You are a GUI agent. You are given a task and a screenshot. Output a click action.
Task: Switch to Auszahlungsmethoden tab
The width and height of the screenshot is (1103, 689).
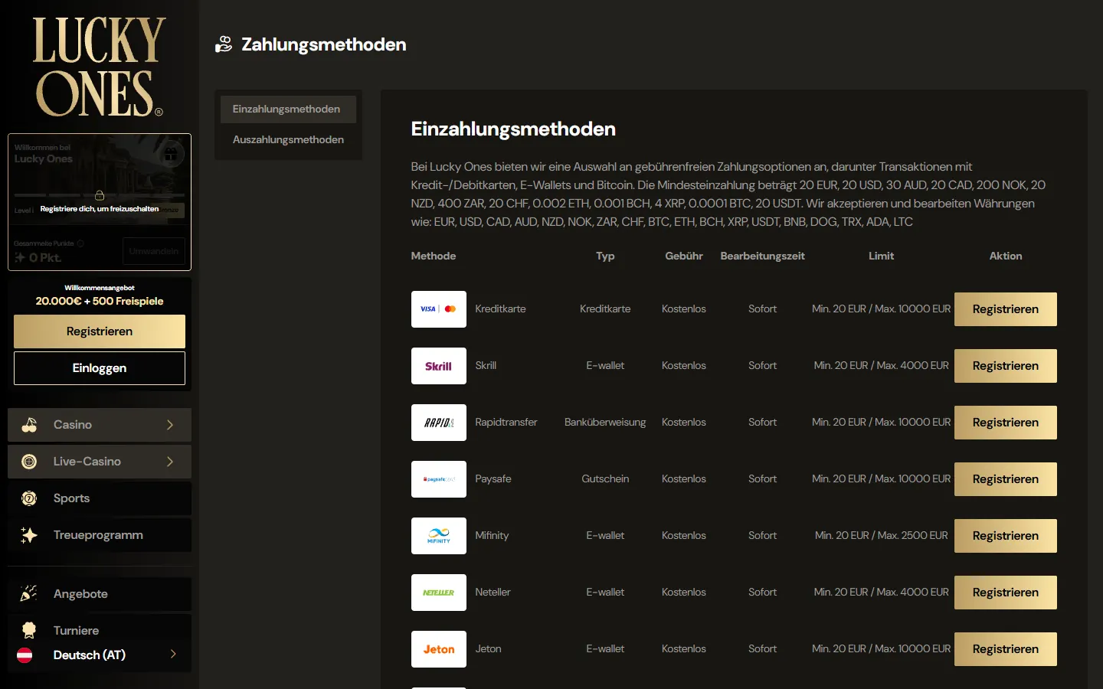288,140
